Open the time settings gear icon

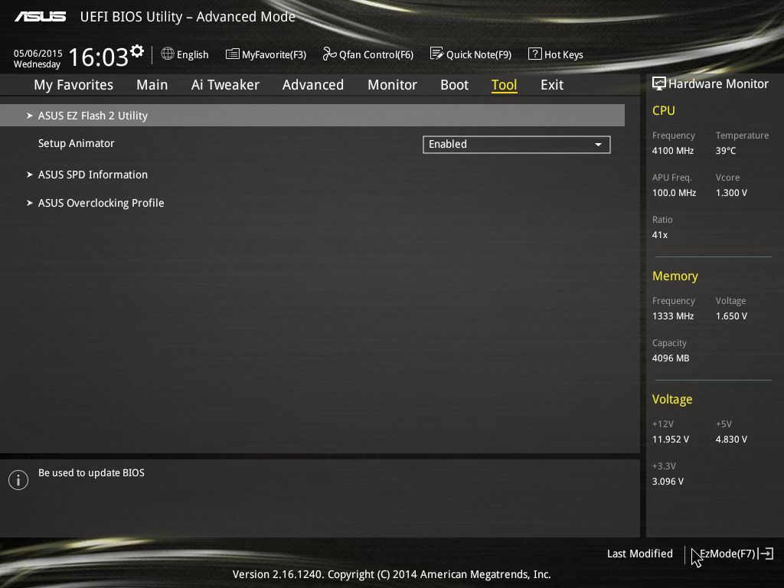coord(136,51)
